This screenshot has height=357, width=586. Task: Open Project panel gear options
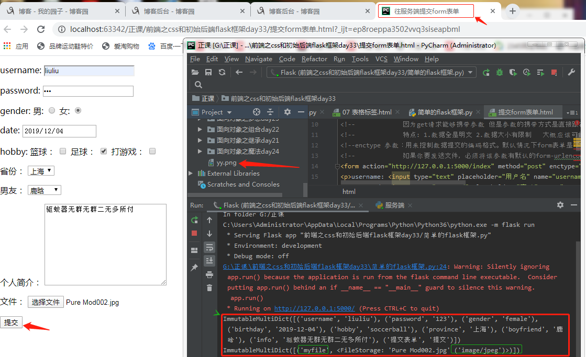[x=288, y=112]
